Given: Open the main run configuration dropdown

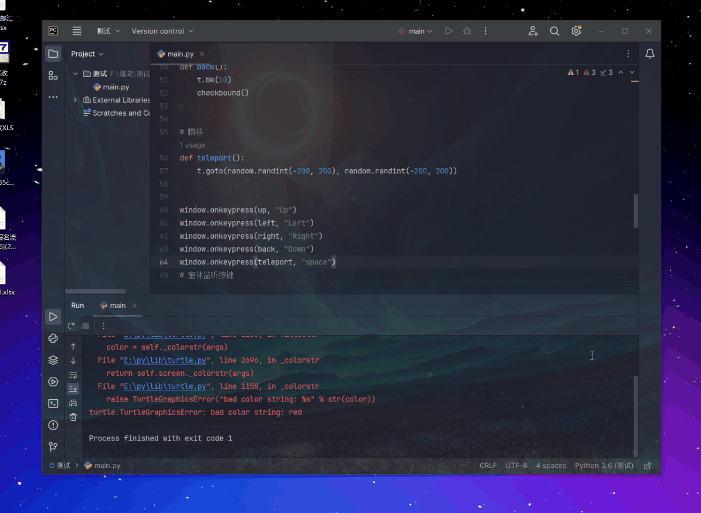Looking at the screenshot, I should click(415, 31).
